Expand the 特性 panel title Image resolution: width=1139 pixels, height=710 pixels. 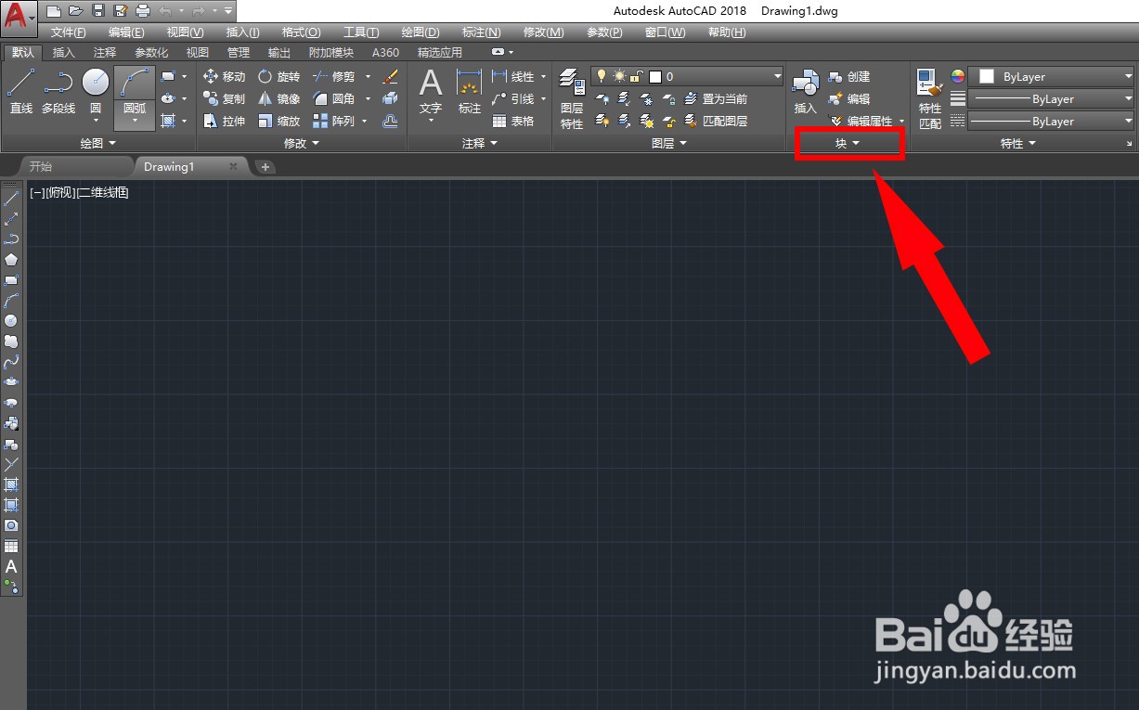[x=1017, y=143]
